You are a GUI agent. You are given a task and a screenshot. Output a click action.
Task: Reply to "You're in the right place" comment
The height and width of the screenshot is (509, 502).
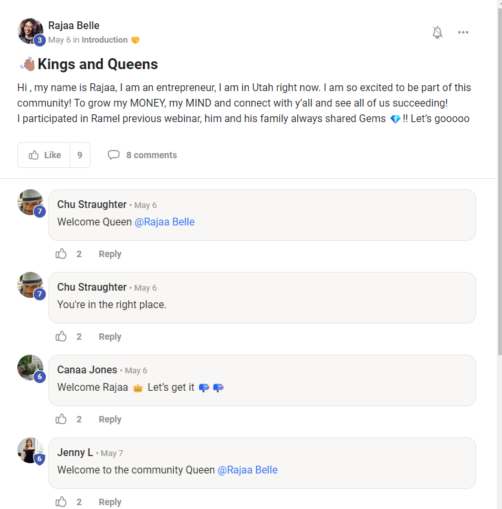coord(110,337)
